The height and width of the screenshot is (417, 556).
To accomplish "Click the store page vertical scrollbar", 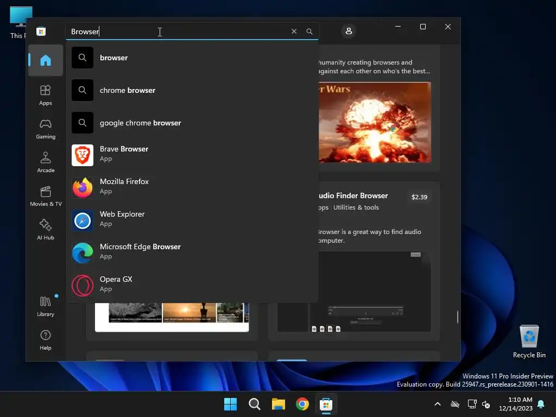I will click(x=457, y=317).
